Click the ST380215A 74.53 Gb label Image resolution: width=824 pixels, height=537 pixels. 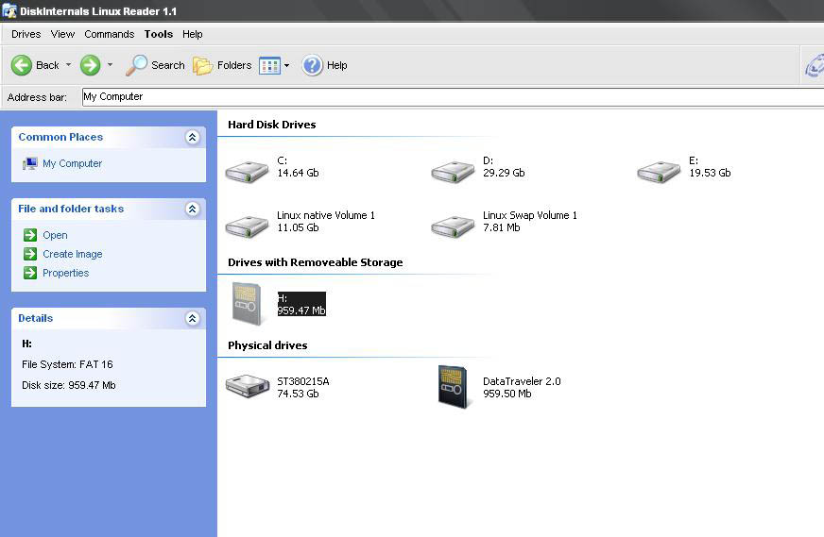tap(303, 387)
